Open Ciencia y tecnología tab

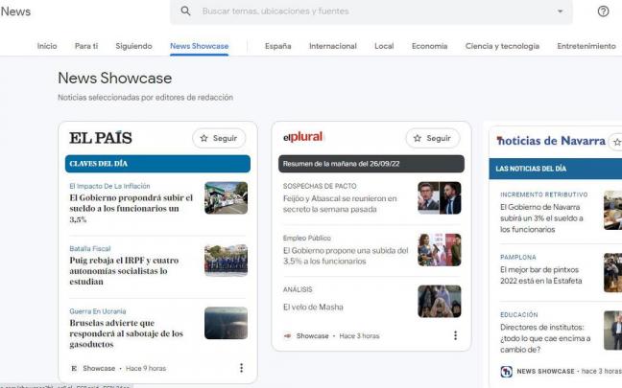click(502, 46)
